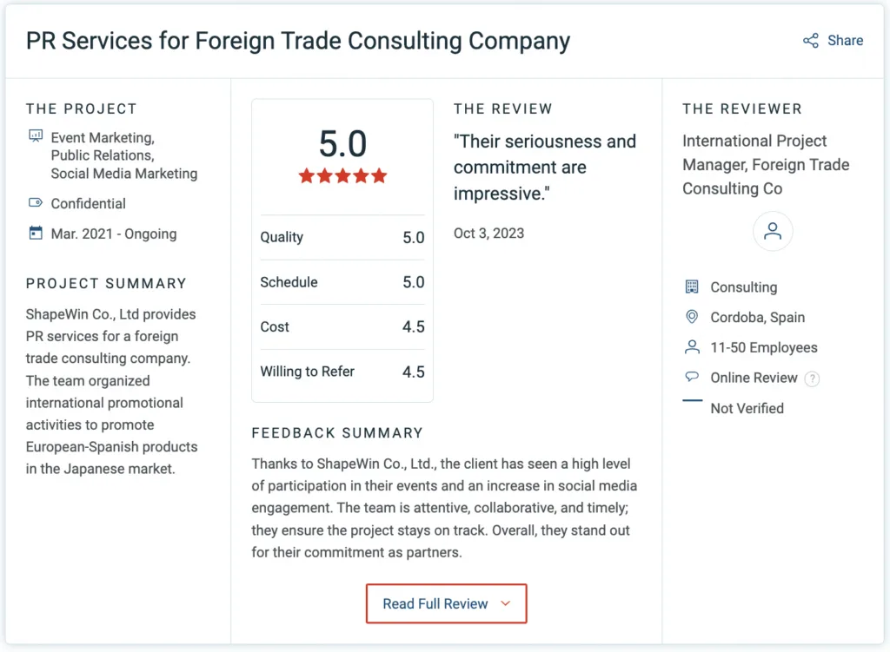Click the share network icon

810,41
